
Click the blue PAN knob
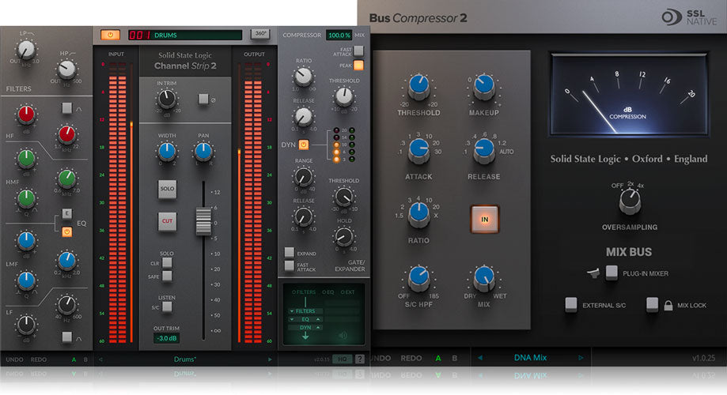tap(203, 151)
